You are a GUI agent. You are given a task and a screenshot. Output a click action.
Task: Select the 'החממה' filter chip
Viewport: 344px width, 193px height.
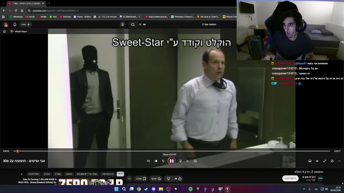tap(69, 174)
